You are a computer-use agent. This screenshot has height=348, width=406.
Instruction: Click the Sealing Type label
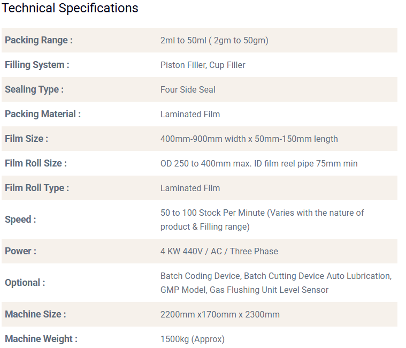pyautogui.click(x=34, y=89)
